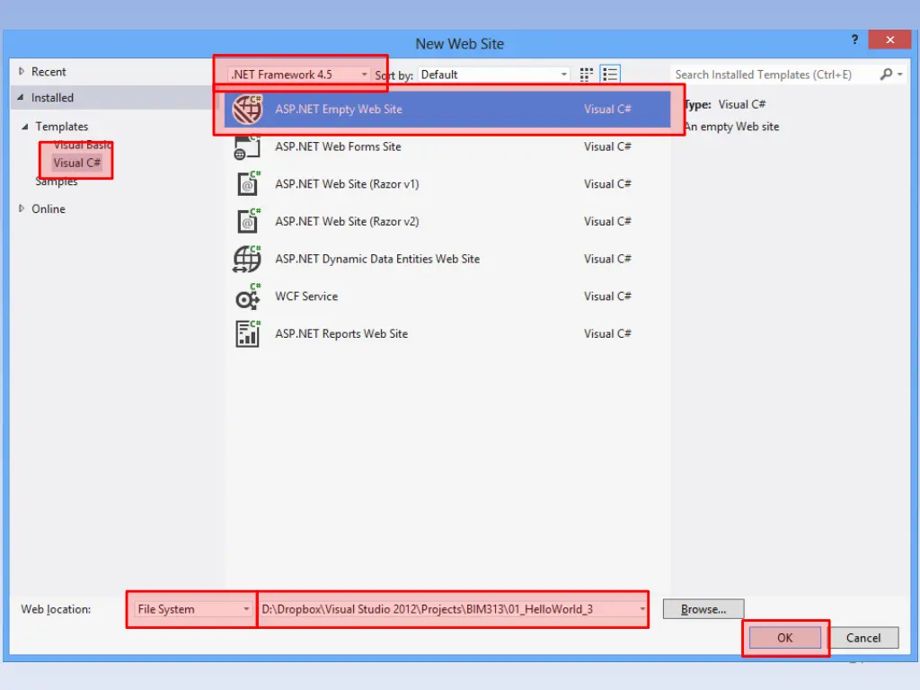Select ASP.NET Reports Web Site name

coord(341,334)
